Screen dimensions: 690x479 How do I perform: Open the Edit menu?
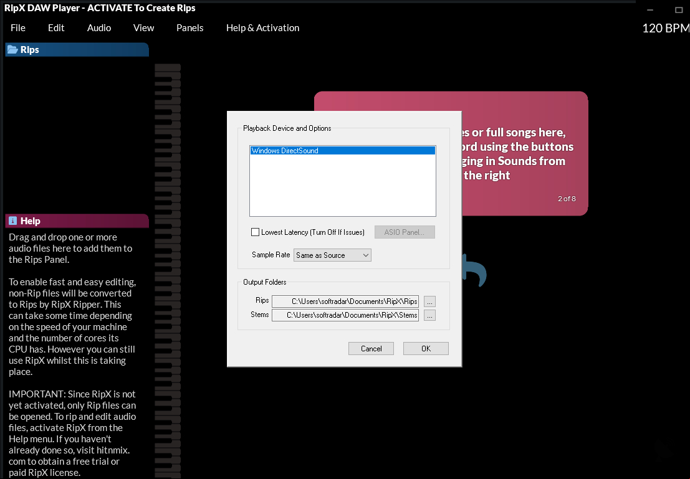tap(56, 27)
